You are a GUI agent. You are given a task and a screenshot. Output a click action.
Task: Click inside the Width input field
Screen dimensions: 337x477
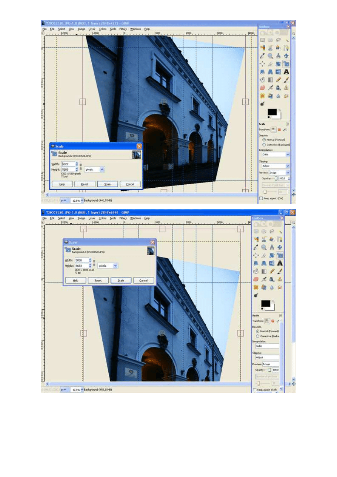click(x=68, y=164)
